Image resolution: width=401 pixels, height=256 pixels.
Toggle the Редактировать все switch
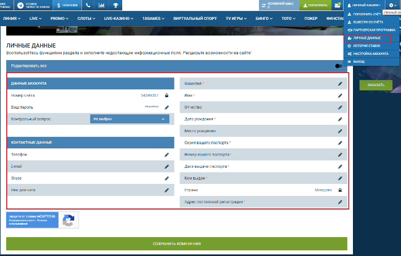[x=339, y=66]
